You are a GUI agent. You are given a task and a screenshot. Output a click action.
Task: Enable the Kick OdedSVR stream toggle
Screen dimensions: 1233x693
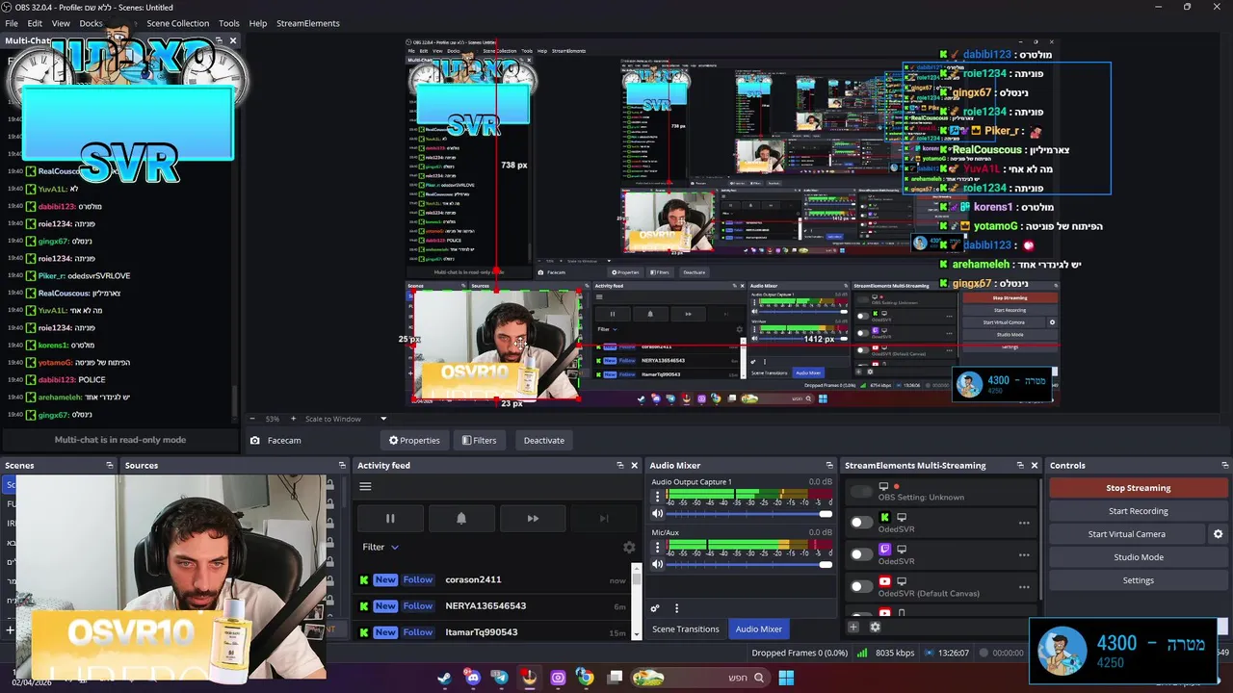pos(861,523)
